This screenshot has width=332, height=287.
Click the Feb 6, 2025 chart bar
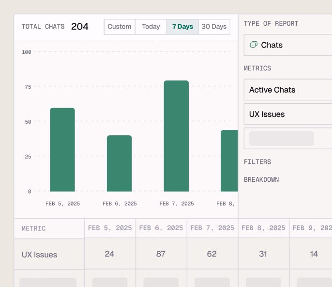119,163
